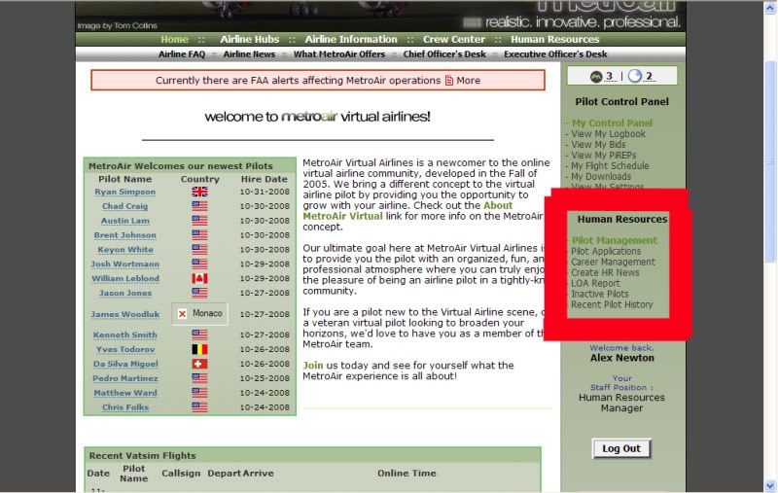Viewport: 778px width, 493px height.
Task: Open the Crew Center menu
Action: coord(453,39)
